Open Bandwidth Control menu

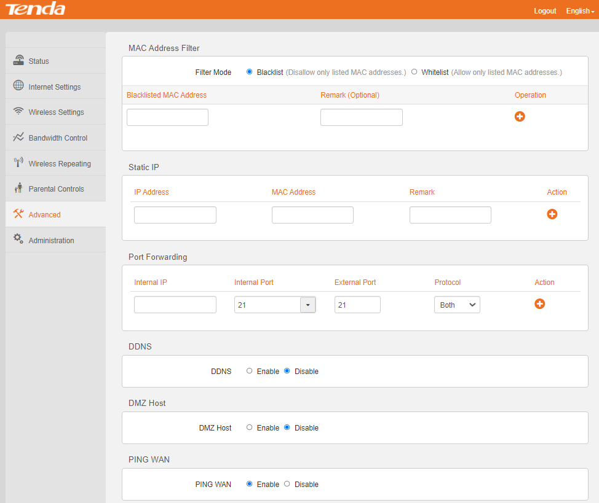[56, 138]
